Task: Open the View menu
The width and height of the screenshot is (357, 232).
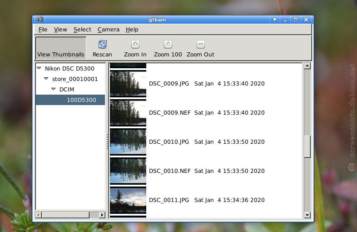Action: (60, 30)
